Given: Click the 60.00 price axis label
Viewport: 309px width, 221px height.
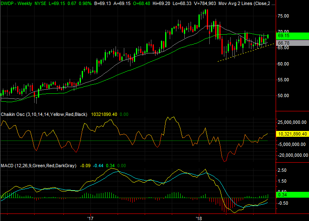Looking at the screenshot, I should (x=284, y=64).
